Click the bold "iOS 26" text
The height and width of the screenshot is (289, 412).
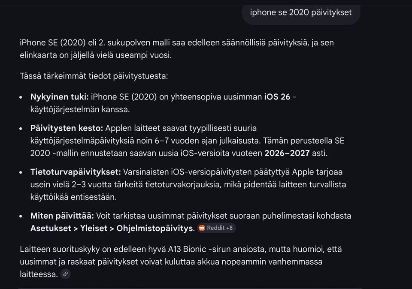277,97
